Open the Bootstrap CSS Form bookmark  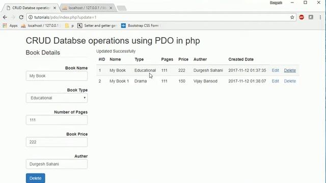click(x=140, y=25)
